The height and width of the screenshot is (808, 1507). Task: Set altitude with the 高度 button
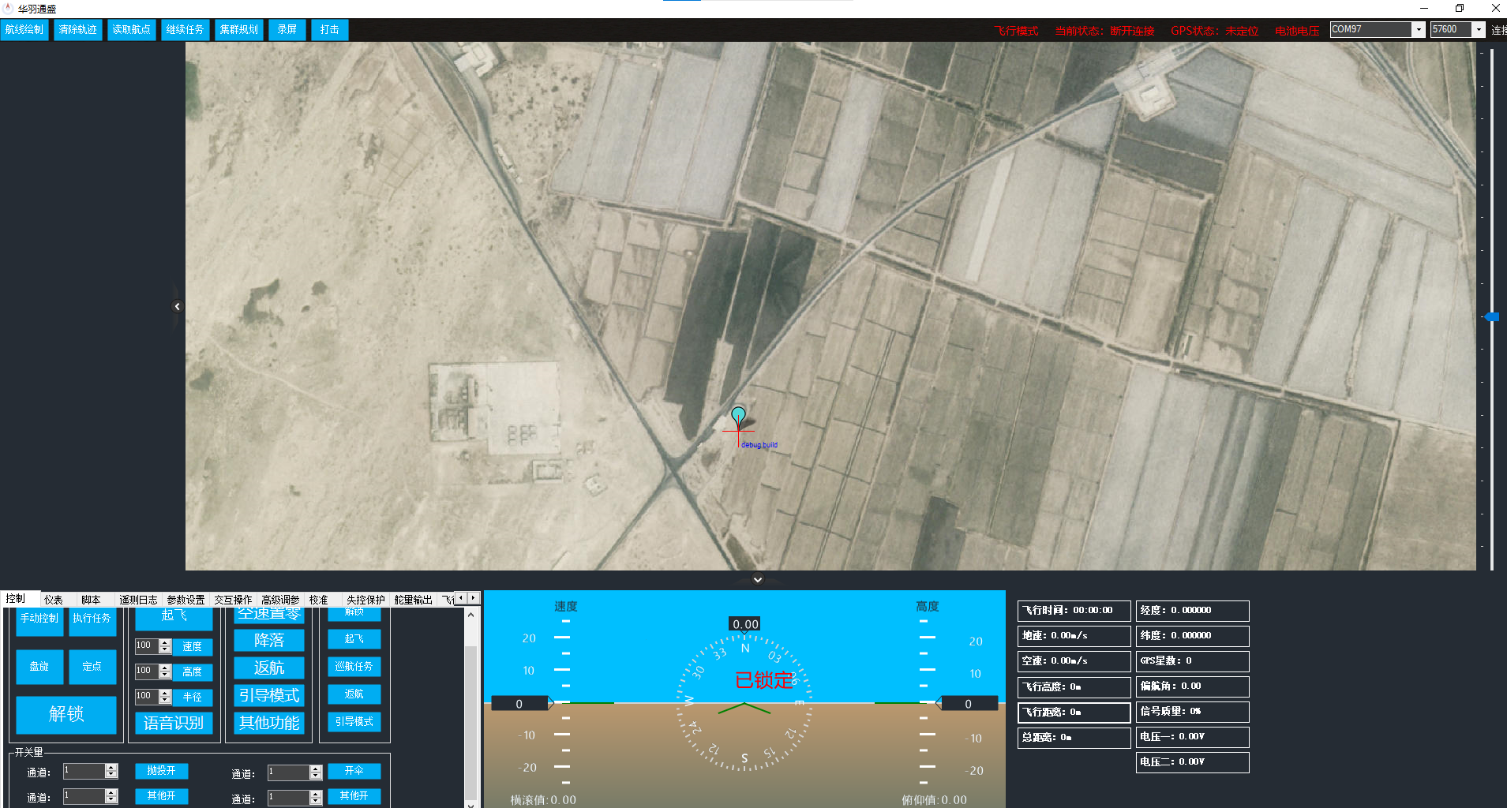[193, 671]
